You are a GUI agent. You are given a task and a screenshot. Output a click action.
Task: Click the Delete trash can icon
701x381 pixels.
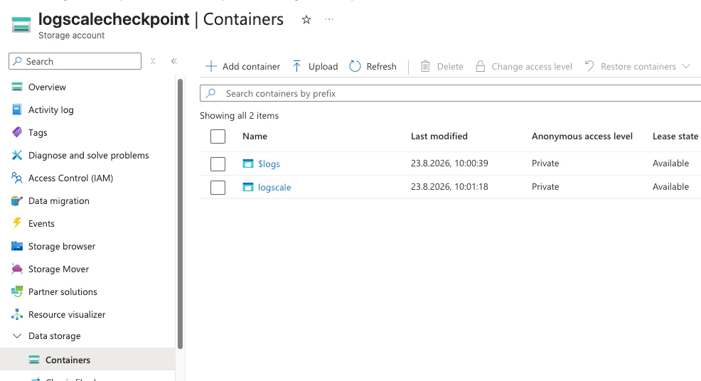click(425, 66)
